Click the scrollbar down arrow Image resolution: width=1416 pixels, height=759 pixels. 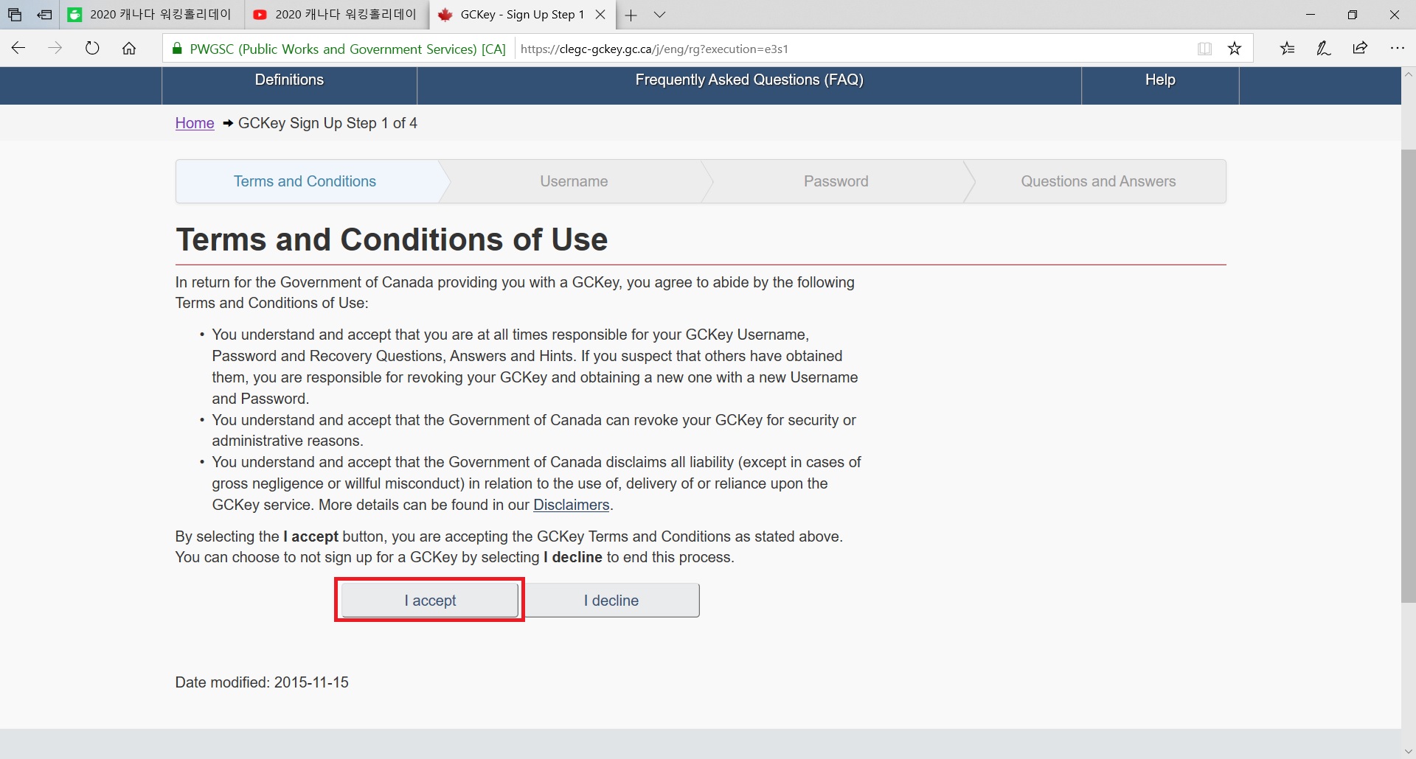pos(1409,752)
